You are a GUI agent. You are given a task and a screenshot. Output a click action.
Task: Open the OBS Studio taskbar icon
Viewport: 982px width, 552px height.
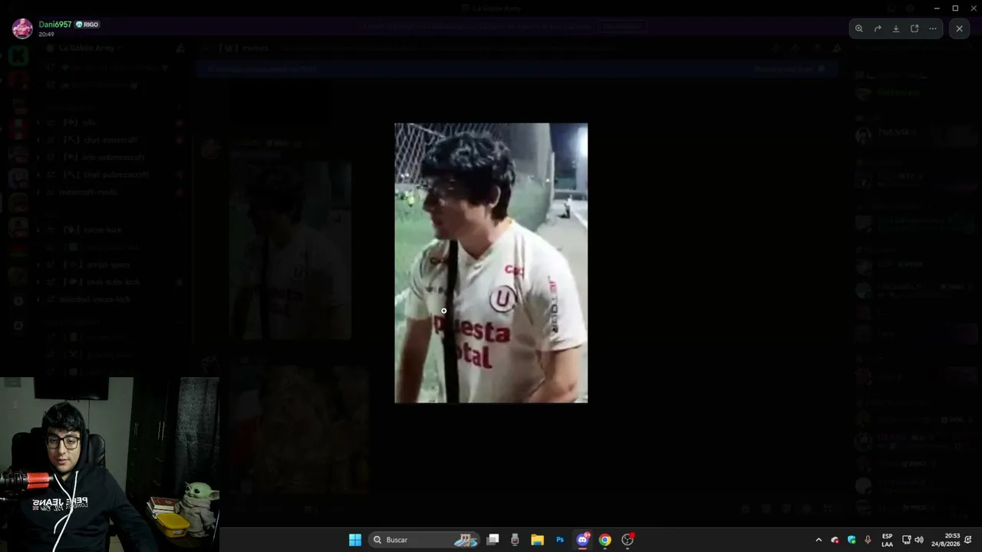(628, 540)
